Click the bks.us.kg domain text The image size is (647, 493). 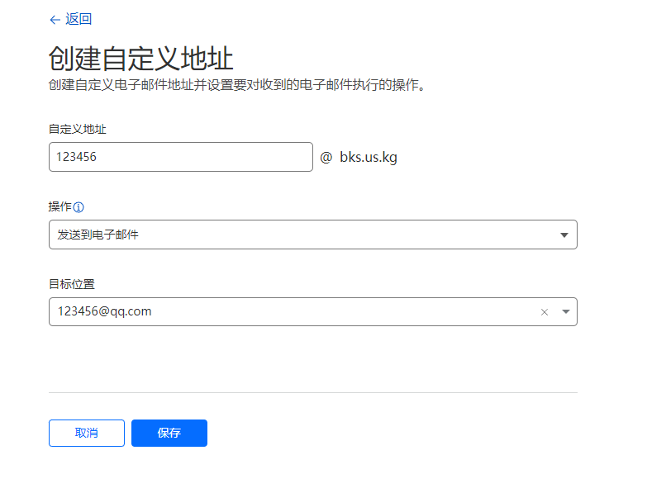[369, 157]
